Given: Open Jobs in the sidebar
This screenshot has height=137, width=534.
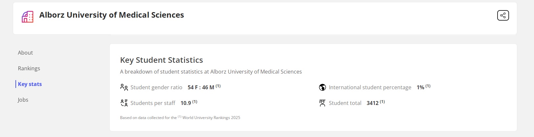Looking at the screenshot, I should click(x=23, y=100).
